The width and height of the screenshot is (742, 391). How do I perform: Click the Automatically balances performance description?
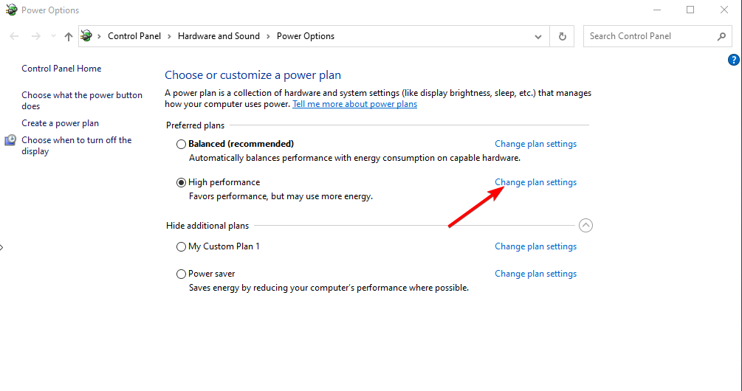point(354,158)
